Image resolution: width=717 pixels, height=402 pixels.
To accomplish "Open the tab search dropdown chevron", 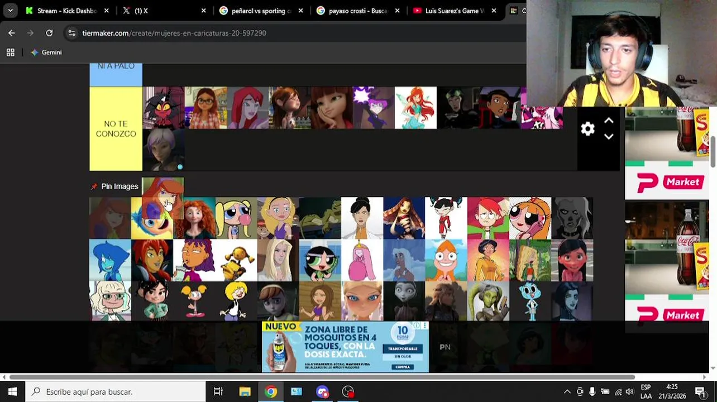I will tap(10, 11).
